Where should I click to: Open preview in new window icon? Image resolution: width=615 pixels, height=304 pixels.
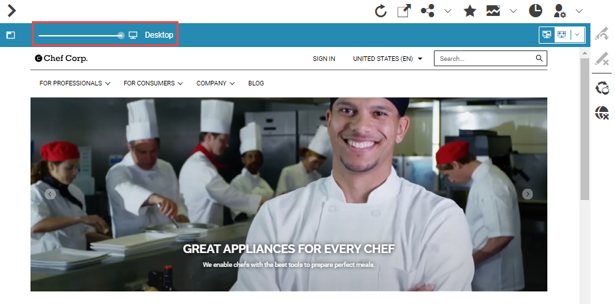tap(403, 11)
